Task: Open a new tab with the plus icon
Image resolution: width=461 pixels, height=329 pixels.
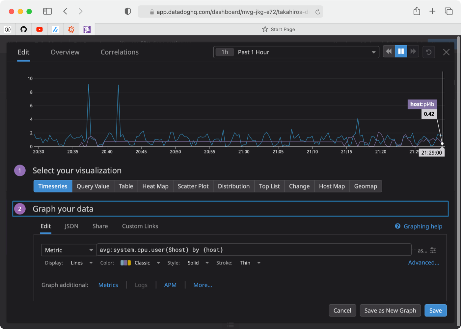Action: [x=432, y=12]
